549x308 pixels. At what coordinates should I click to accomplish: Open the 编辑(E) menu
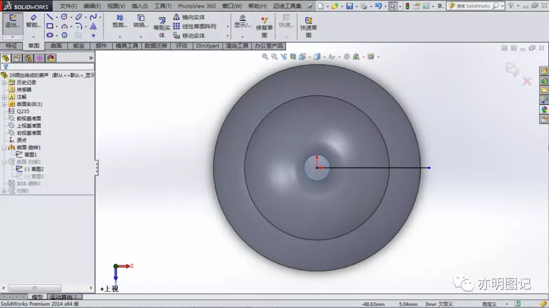click(92, 6)
